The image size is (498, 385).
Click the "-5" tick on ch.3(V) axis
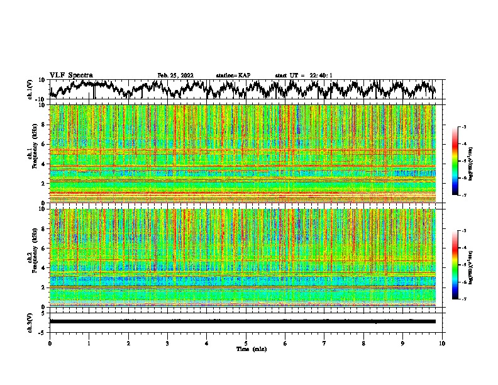click(x=42, y=333)
